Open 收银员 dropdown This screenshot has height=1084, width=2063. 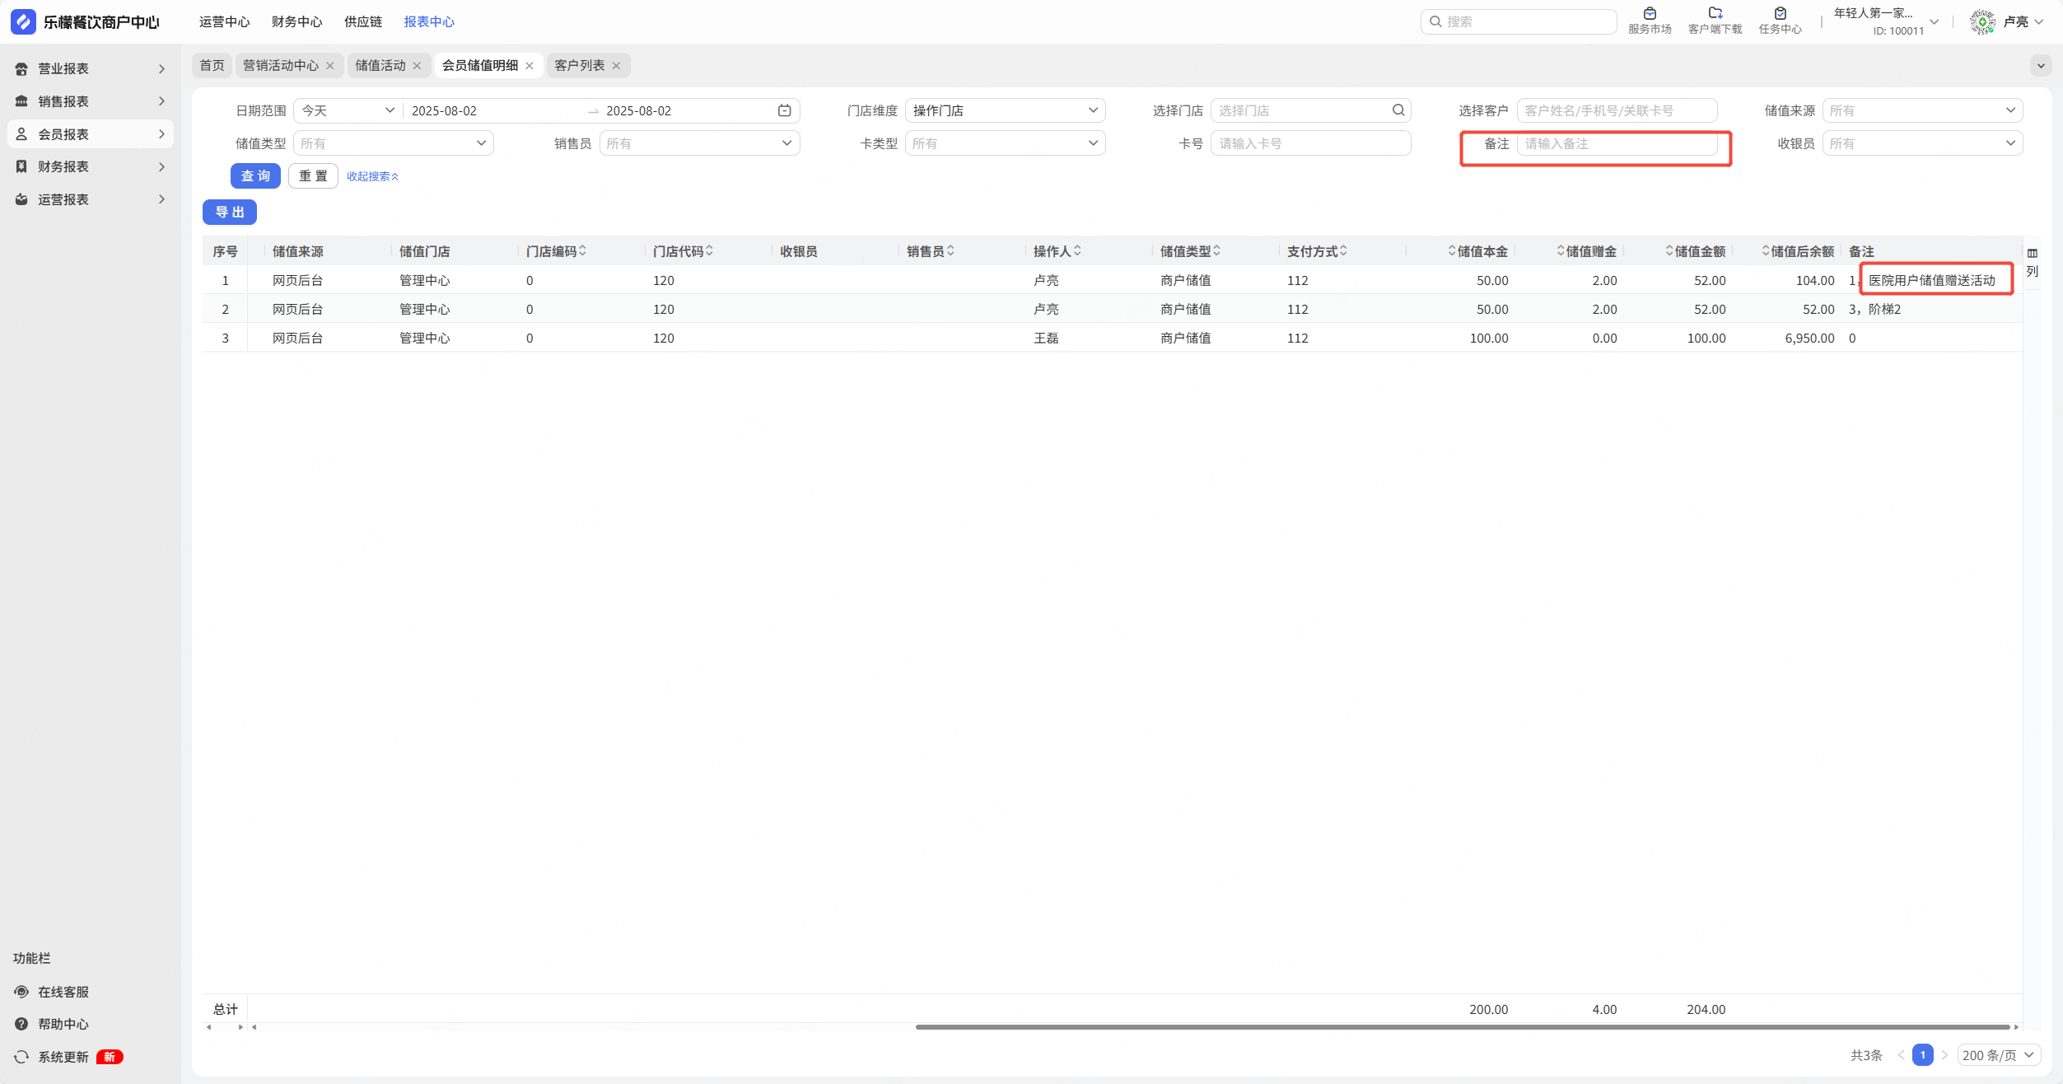click(1922, 143)
